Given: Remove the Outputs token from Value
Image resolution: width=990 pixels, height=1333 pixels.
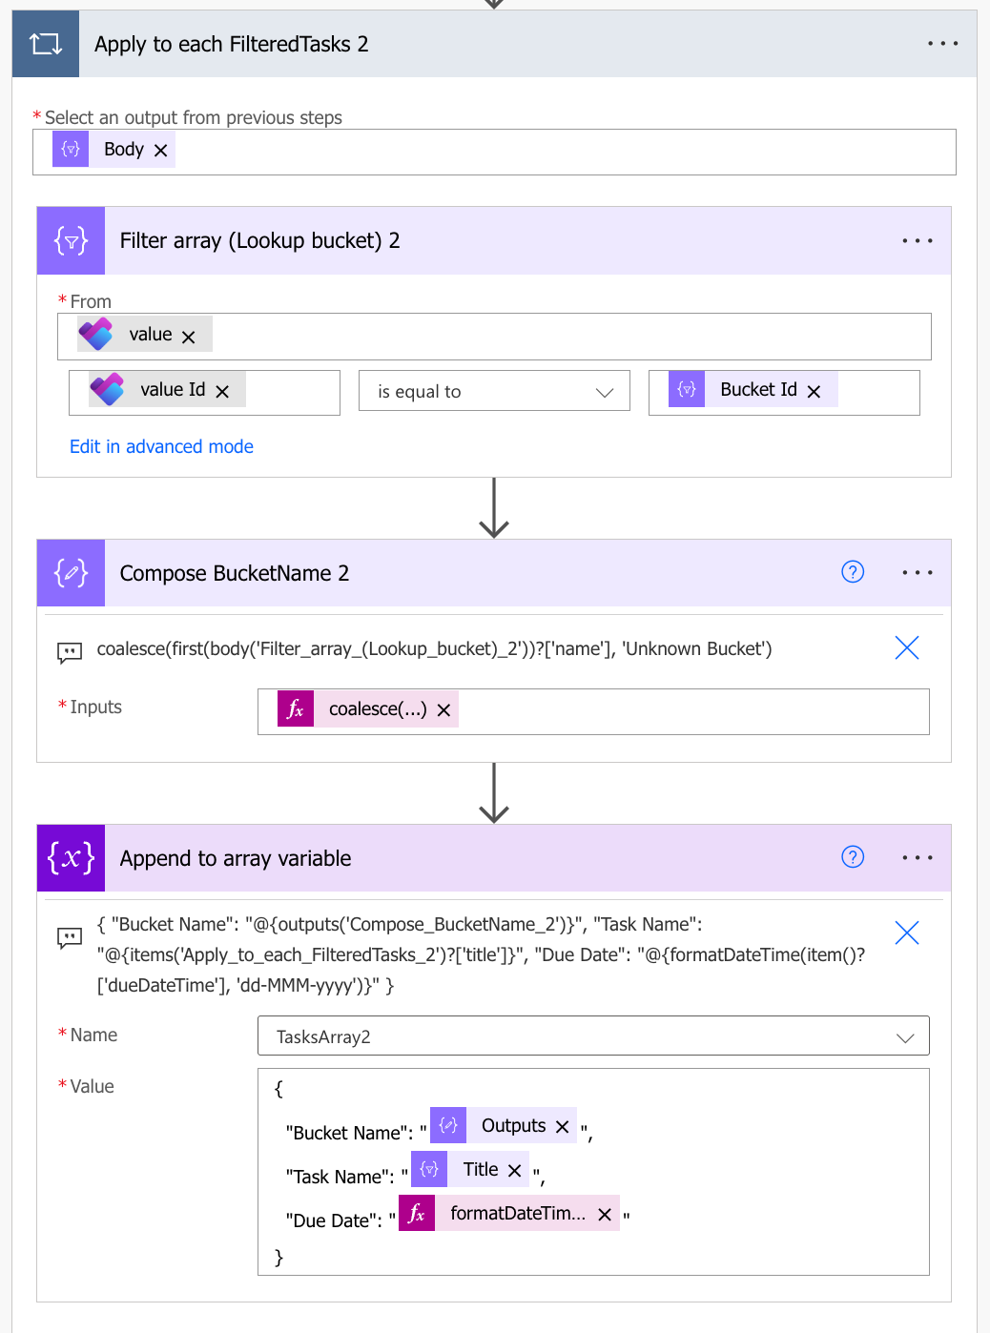Looking at the screenshot, I should 563,1127.
